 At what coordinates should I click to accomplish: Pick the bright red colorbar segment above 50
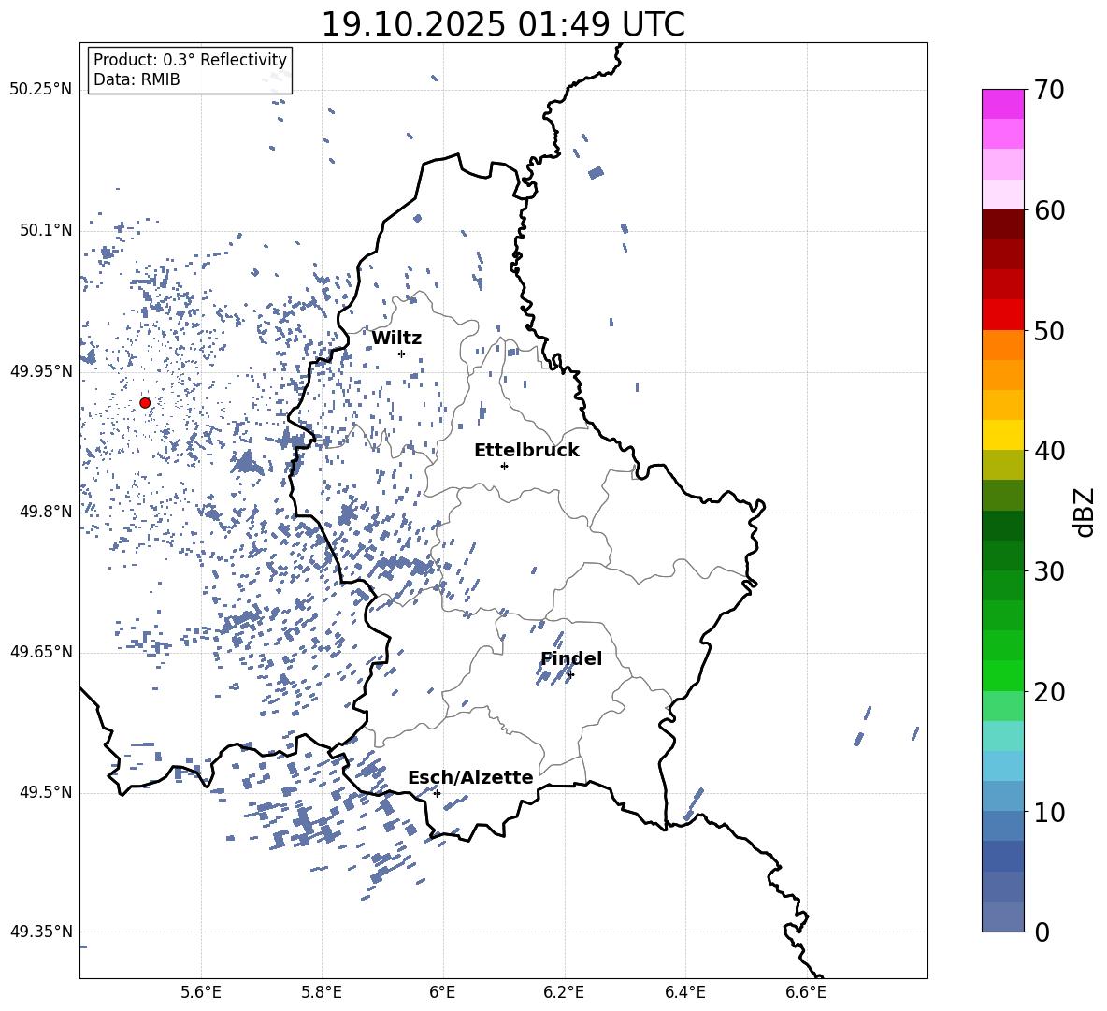point(1003,315)
